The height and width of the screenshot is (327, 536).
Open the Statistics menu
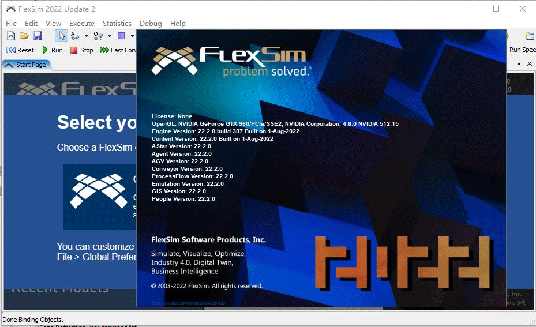[x=117, y=23]
